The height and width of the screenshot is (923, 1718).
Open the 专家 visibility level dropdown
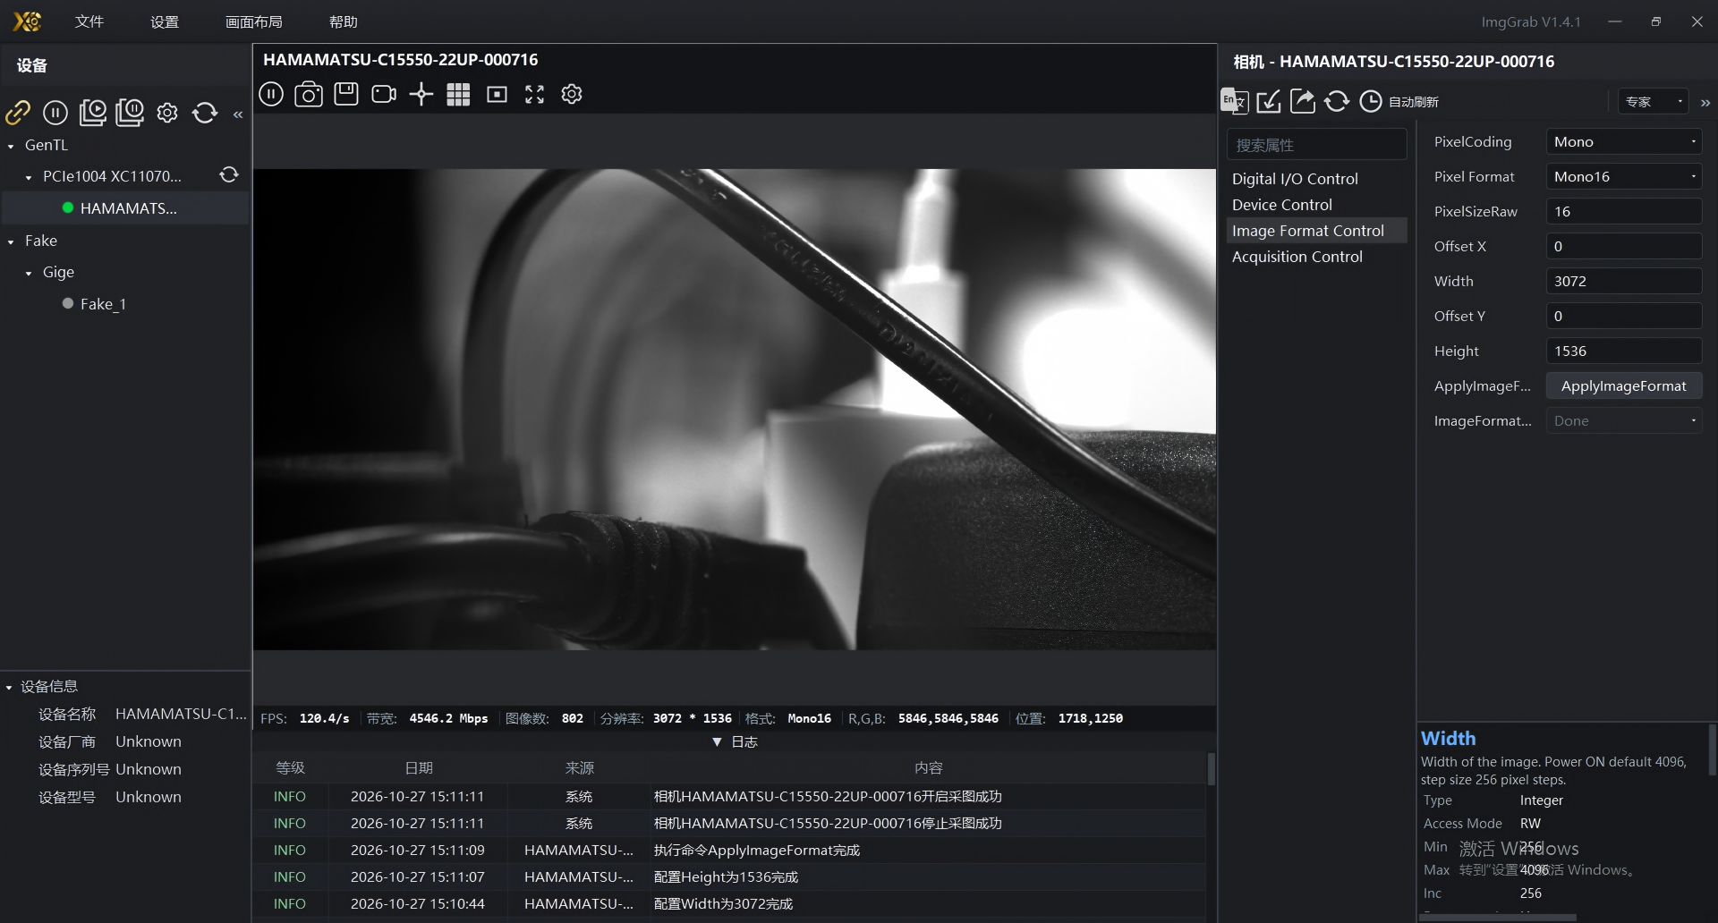[x=1653, y=102]
